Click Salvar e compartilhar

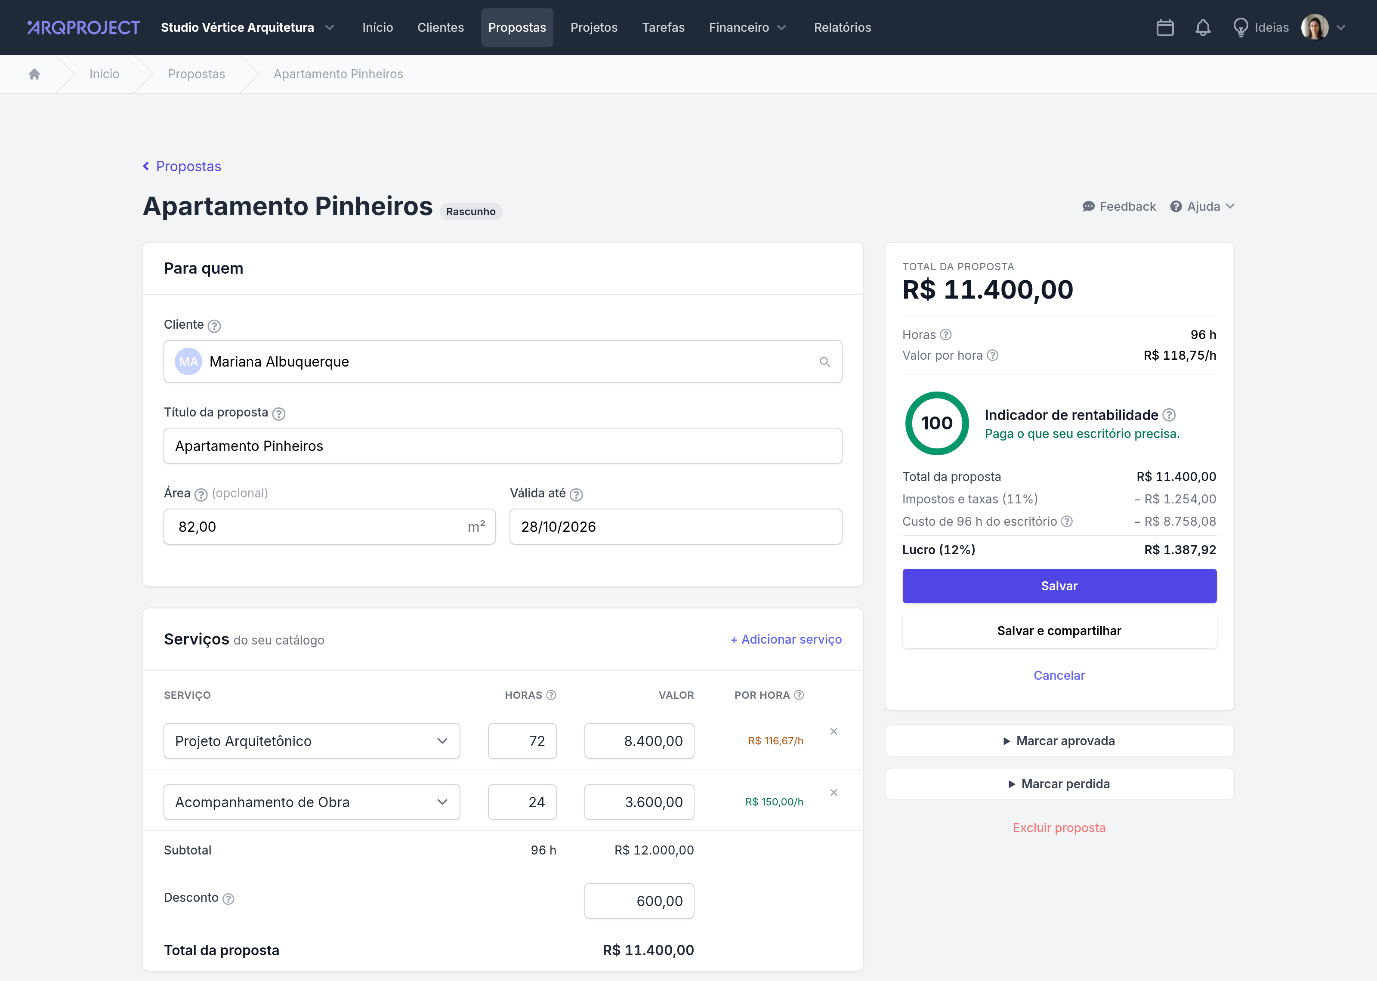point(1059,631)
